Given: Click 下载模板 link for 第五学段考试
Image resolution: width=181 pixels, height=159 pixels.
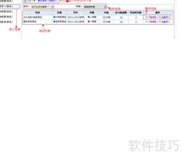Looking at the screenshot, I should coord(152,22).
